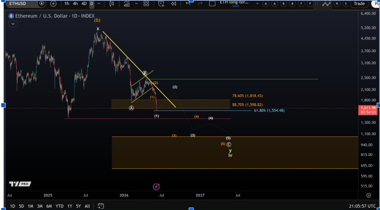Select the 1M date range
Image resolution: width=380 pixels, height=210 pixels.
click(x=30, y=206)
